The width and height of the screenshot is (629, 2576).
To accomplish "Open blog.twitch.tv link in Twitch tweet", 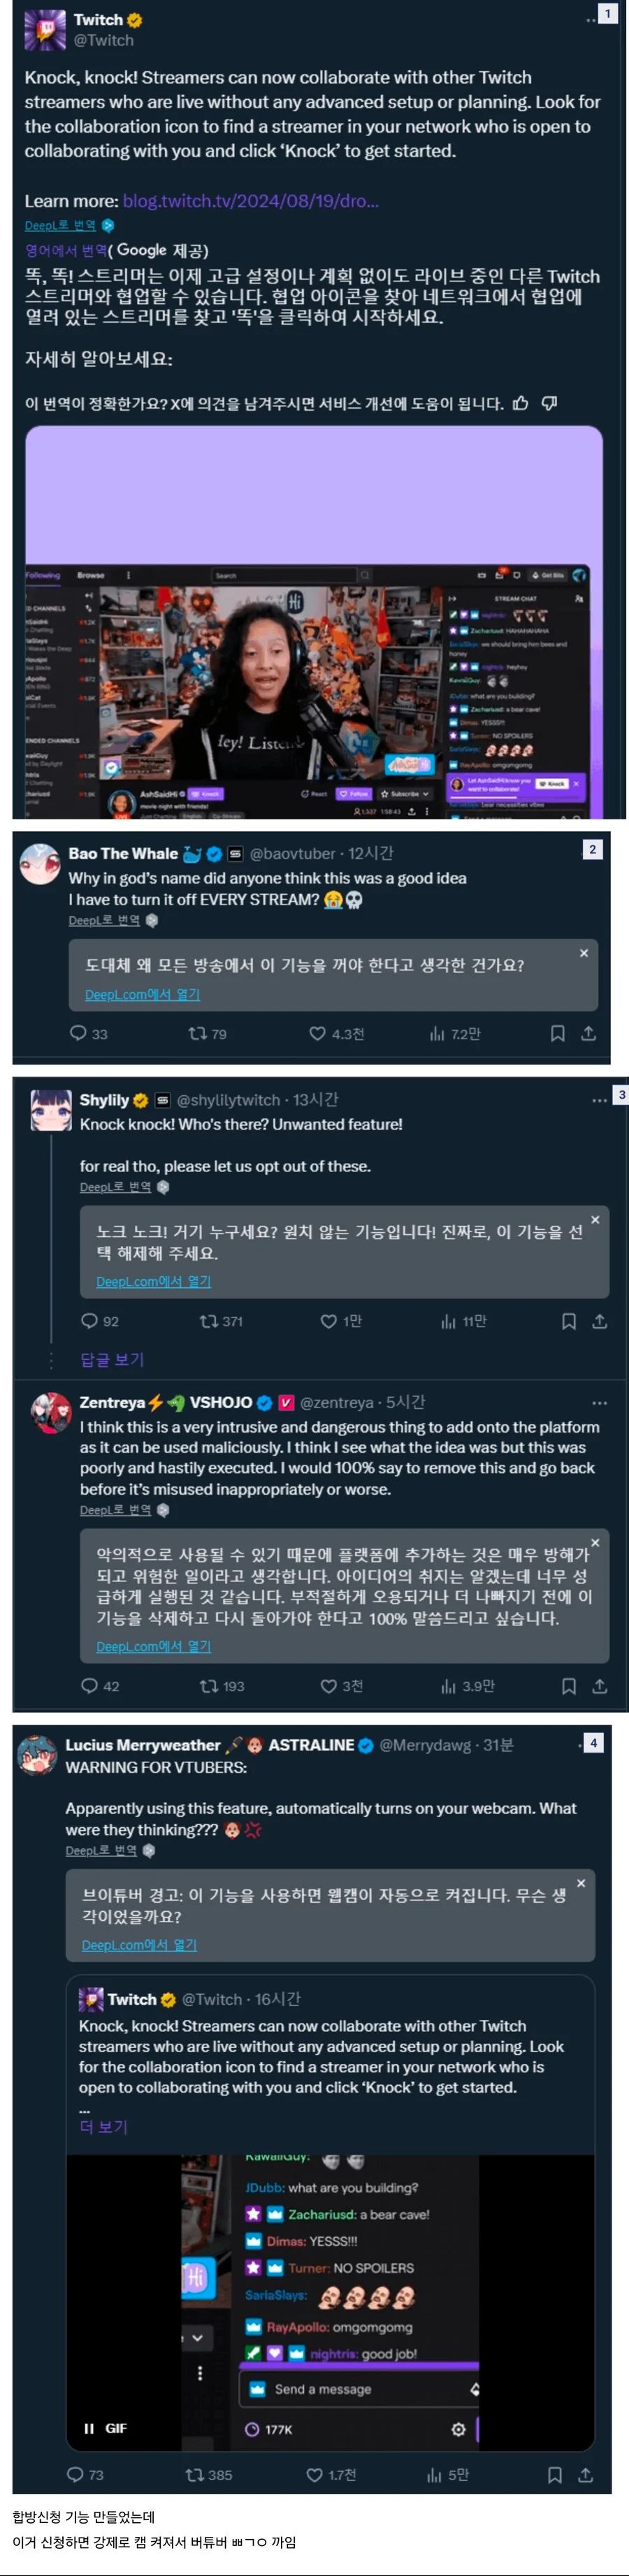I will (251, 200).
